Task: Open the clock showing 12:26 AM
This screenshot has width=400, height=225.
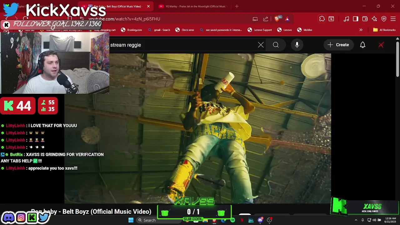Action: pyautogui.click(x=391, y=220)
